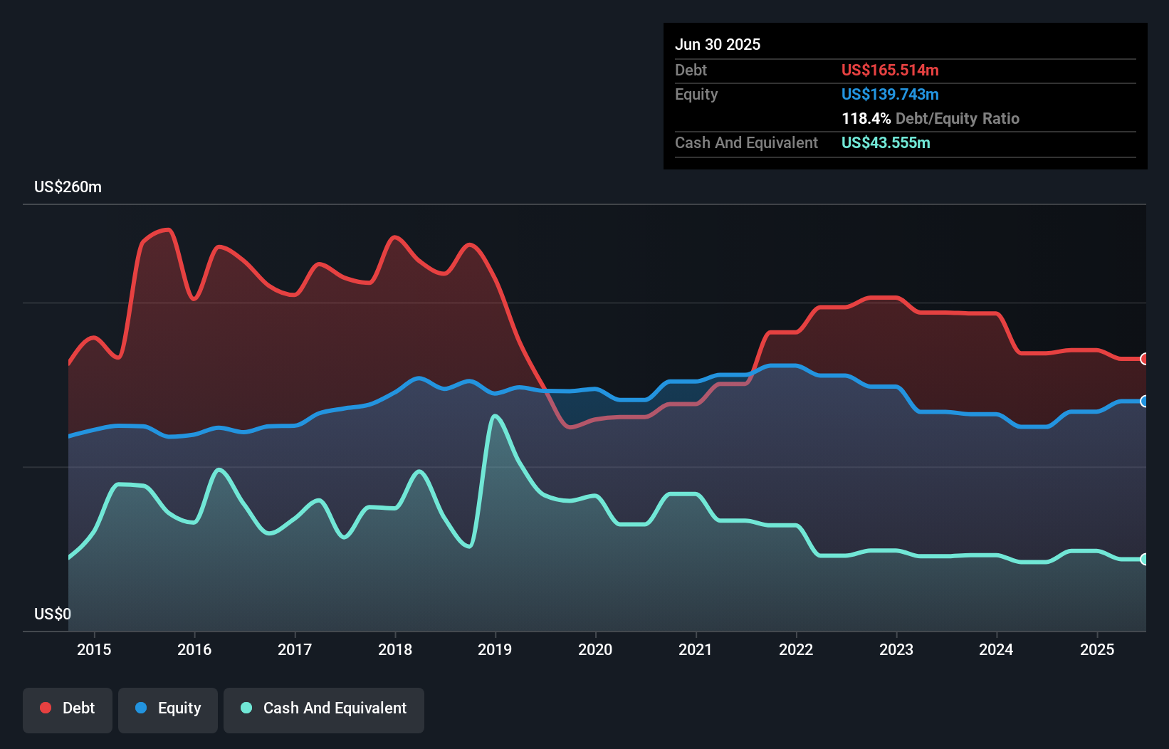Click the red Debt legend dot
This screenshot has width=1169, height=749.
point(44,708)
